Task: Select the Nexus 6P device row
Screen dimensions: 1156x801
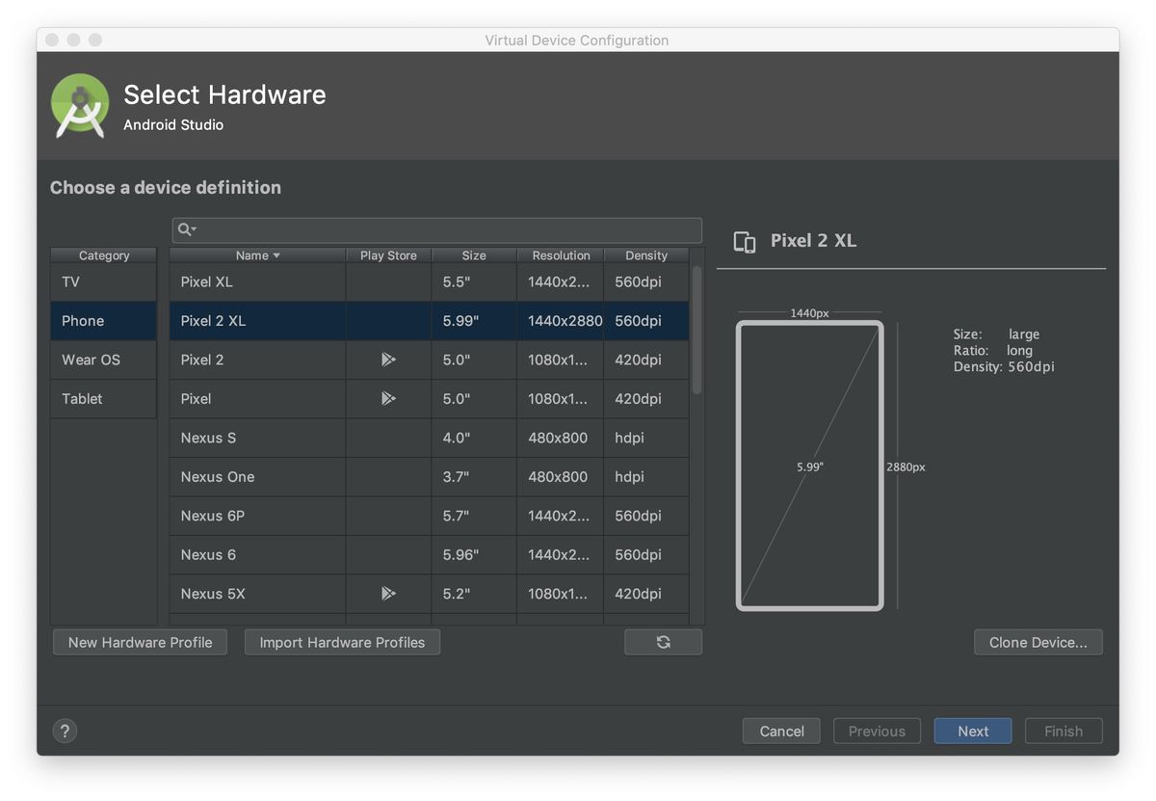Action: pyautogui.click(x=430, y=516)
